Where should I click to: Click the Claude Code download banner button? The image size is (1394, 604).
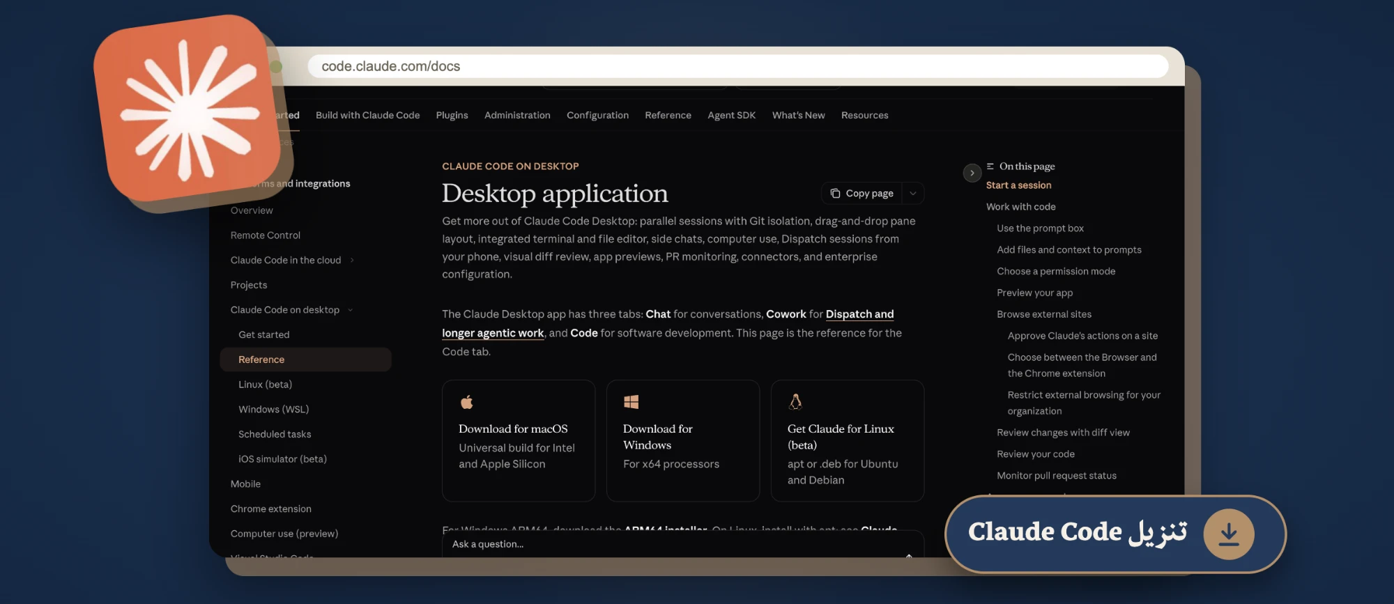point(1115,534)
